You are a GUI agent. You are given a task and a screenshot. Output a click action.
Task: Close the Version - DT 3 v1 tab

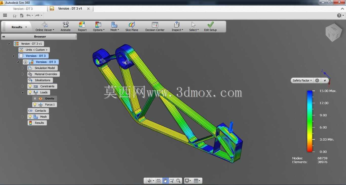coord(88,9)
